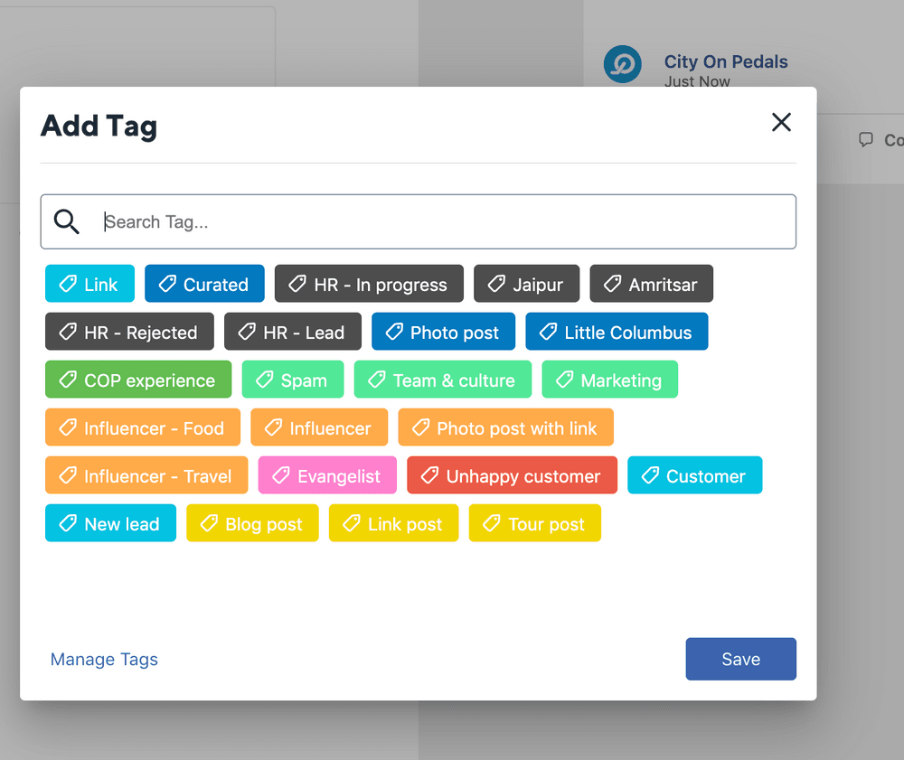Click the City On Pedals profile avatar
The image size is (904, 760).
click(x=622, y=65)
